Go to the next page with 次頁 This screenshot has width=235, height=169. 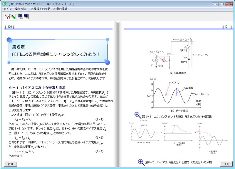226,164
